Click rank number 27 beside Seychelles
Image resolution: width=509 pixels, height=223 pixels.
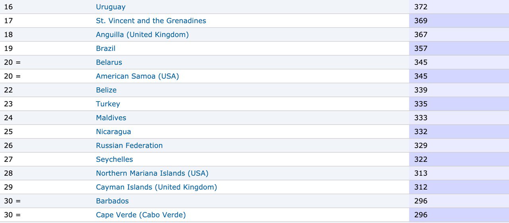point(8,160)
